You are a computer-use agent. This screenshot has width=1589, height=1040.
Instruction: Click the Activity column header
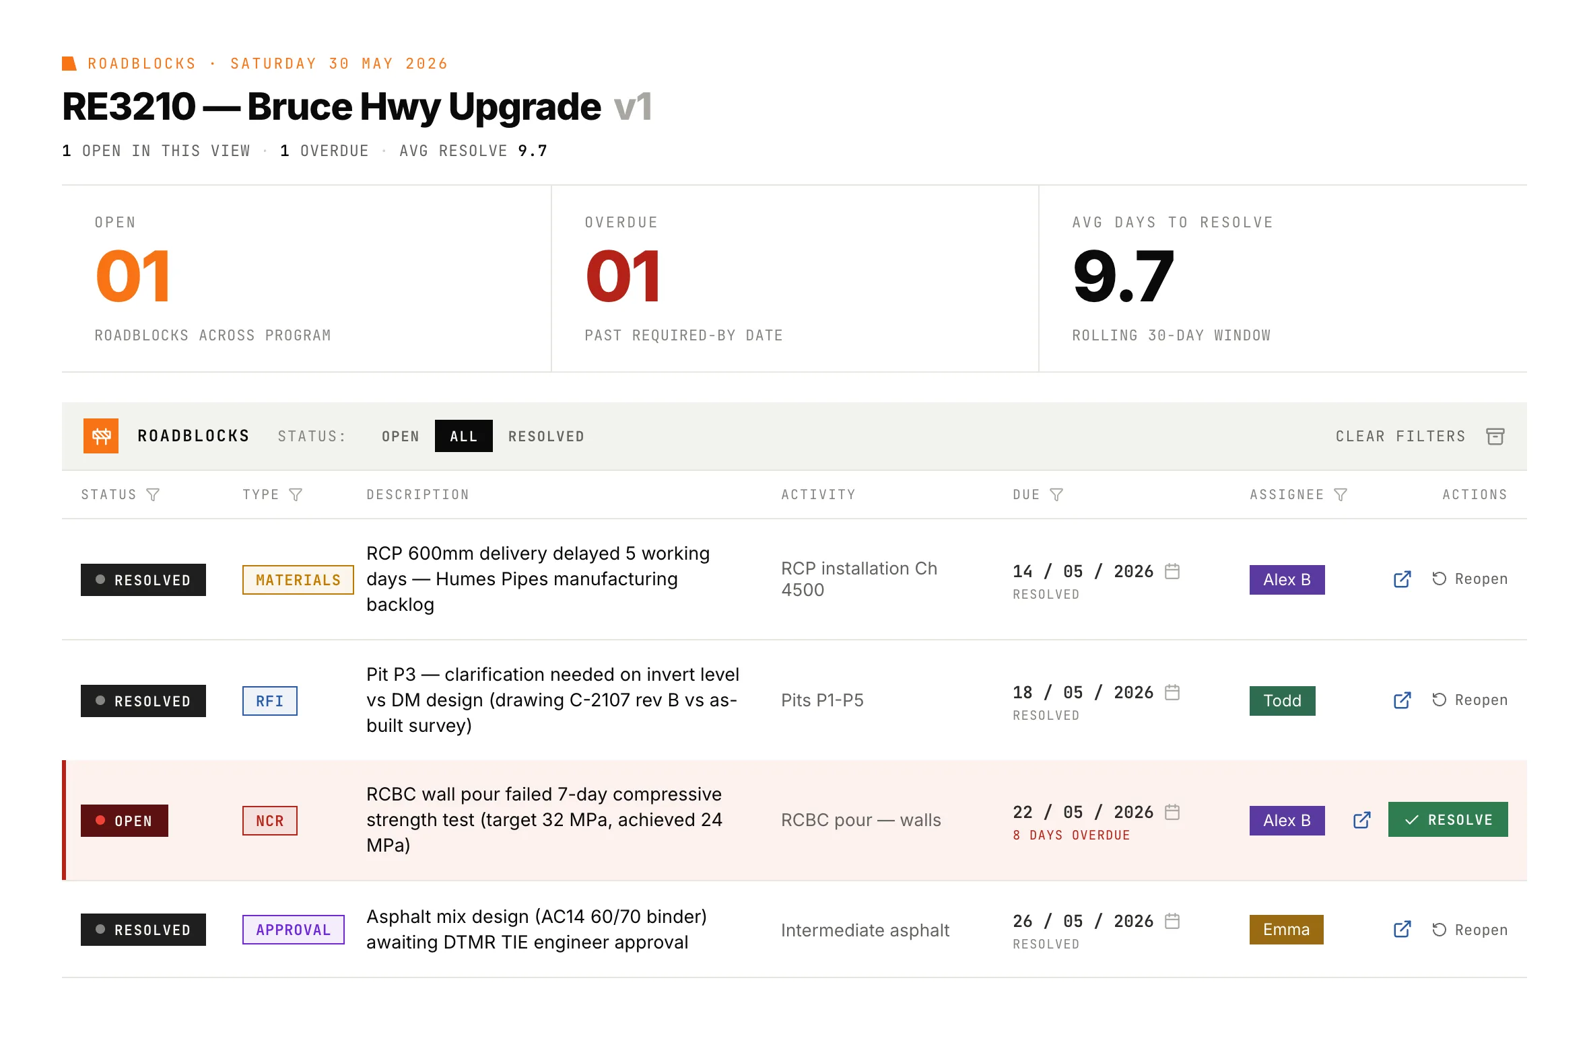click(818, 494)
